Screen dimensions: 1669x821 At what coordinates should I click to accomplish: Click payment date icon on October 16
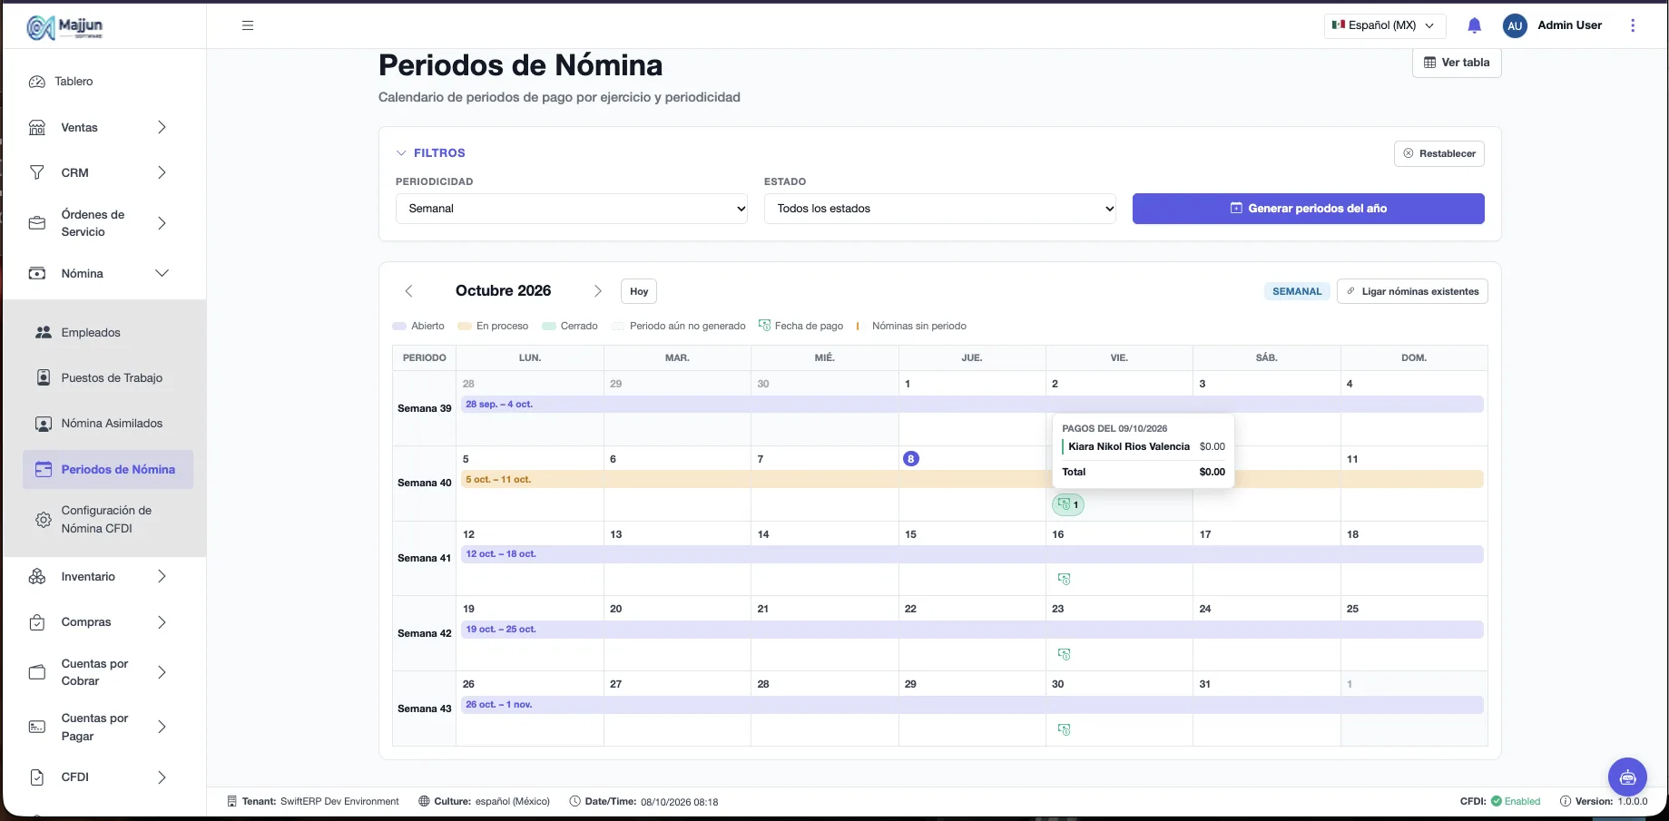click(x=1065, y=579)
